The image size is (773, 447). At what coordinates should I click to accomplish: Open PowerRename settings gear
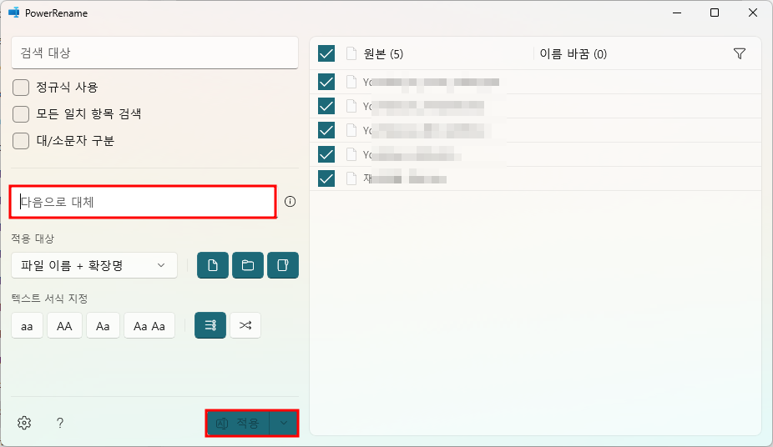24,423
